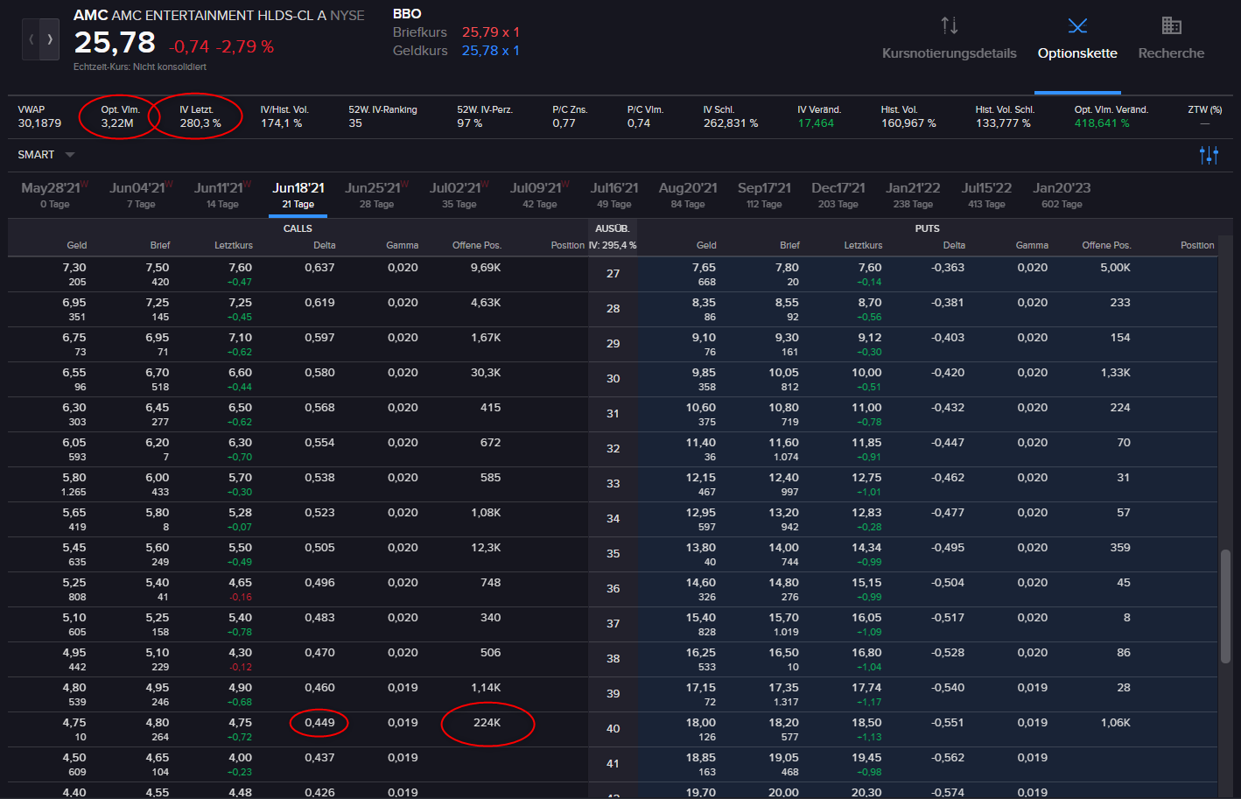The height and width of the screenshot is (799, 1241).
Task: Click put bid 7,65 at strike 27
Action: 704,268
